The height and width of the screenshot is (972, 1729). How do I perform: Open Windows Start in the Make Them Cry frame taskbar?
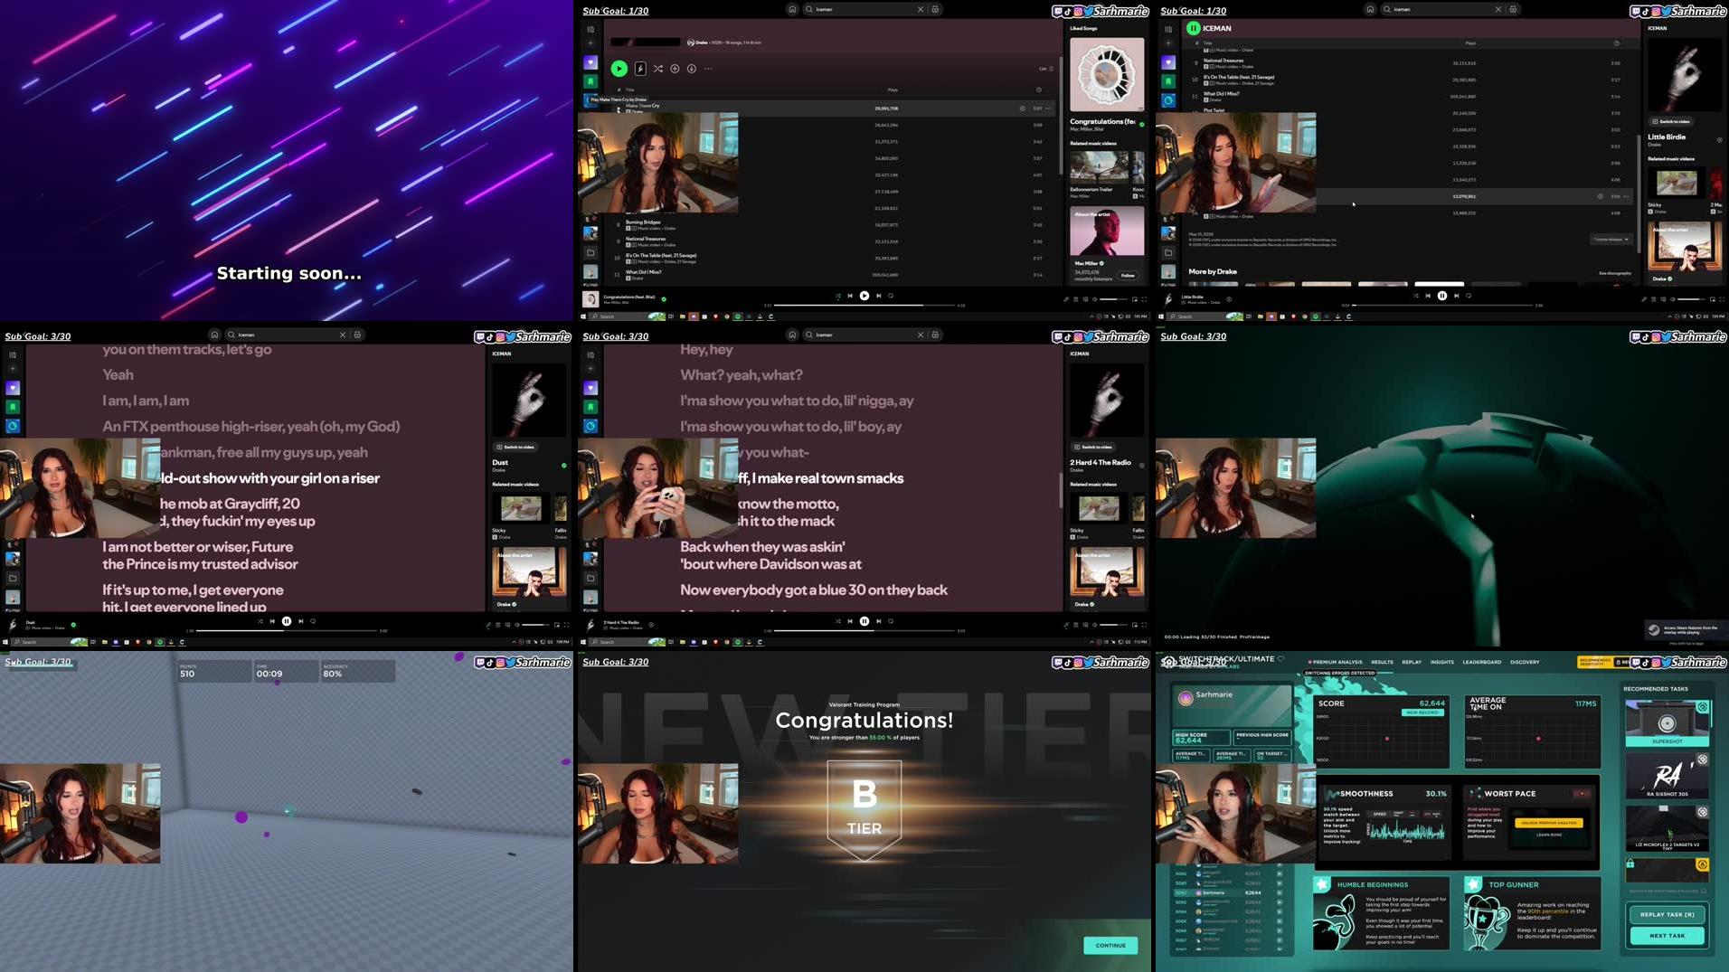(583, 316)
